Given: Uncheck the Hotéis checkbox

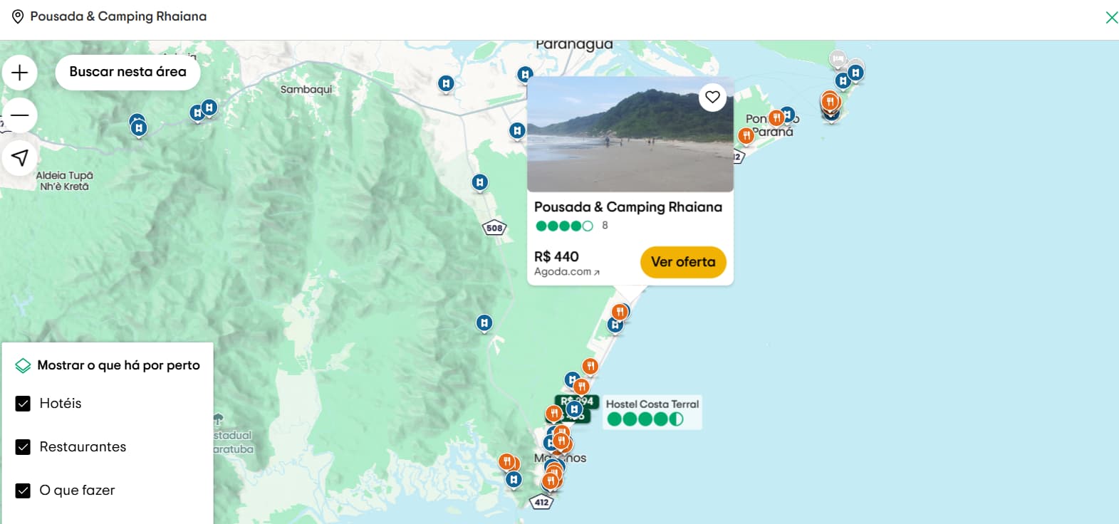Looking at the screenshot, I should [x=23, y=404].
